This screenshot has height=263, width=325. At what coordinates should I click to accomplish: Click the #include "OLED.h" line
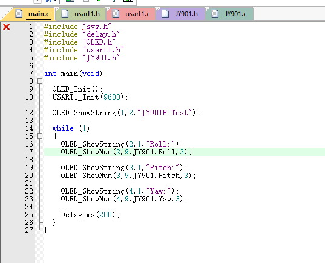(x=80, y=42)
